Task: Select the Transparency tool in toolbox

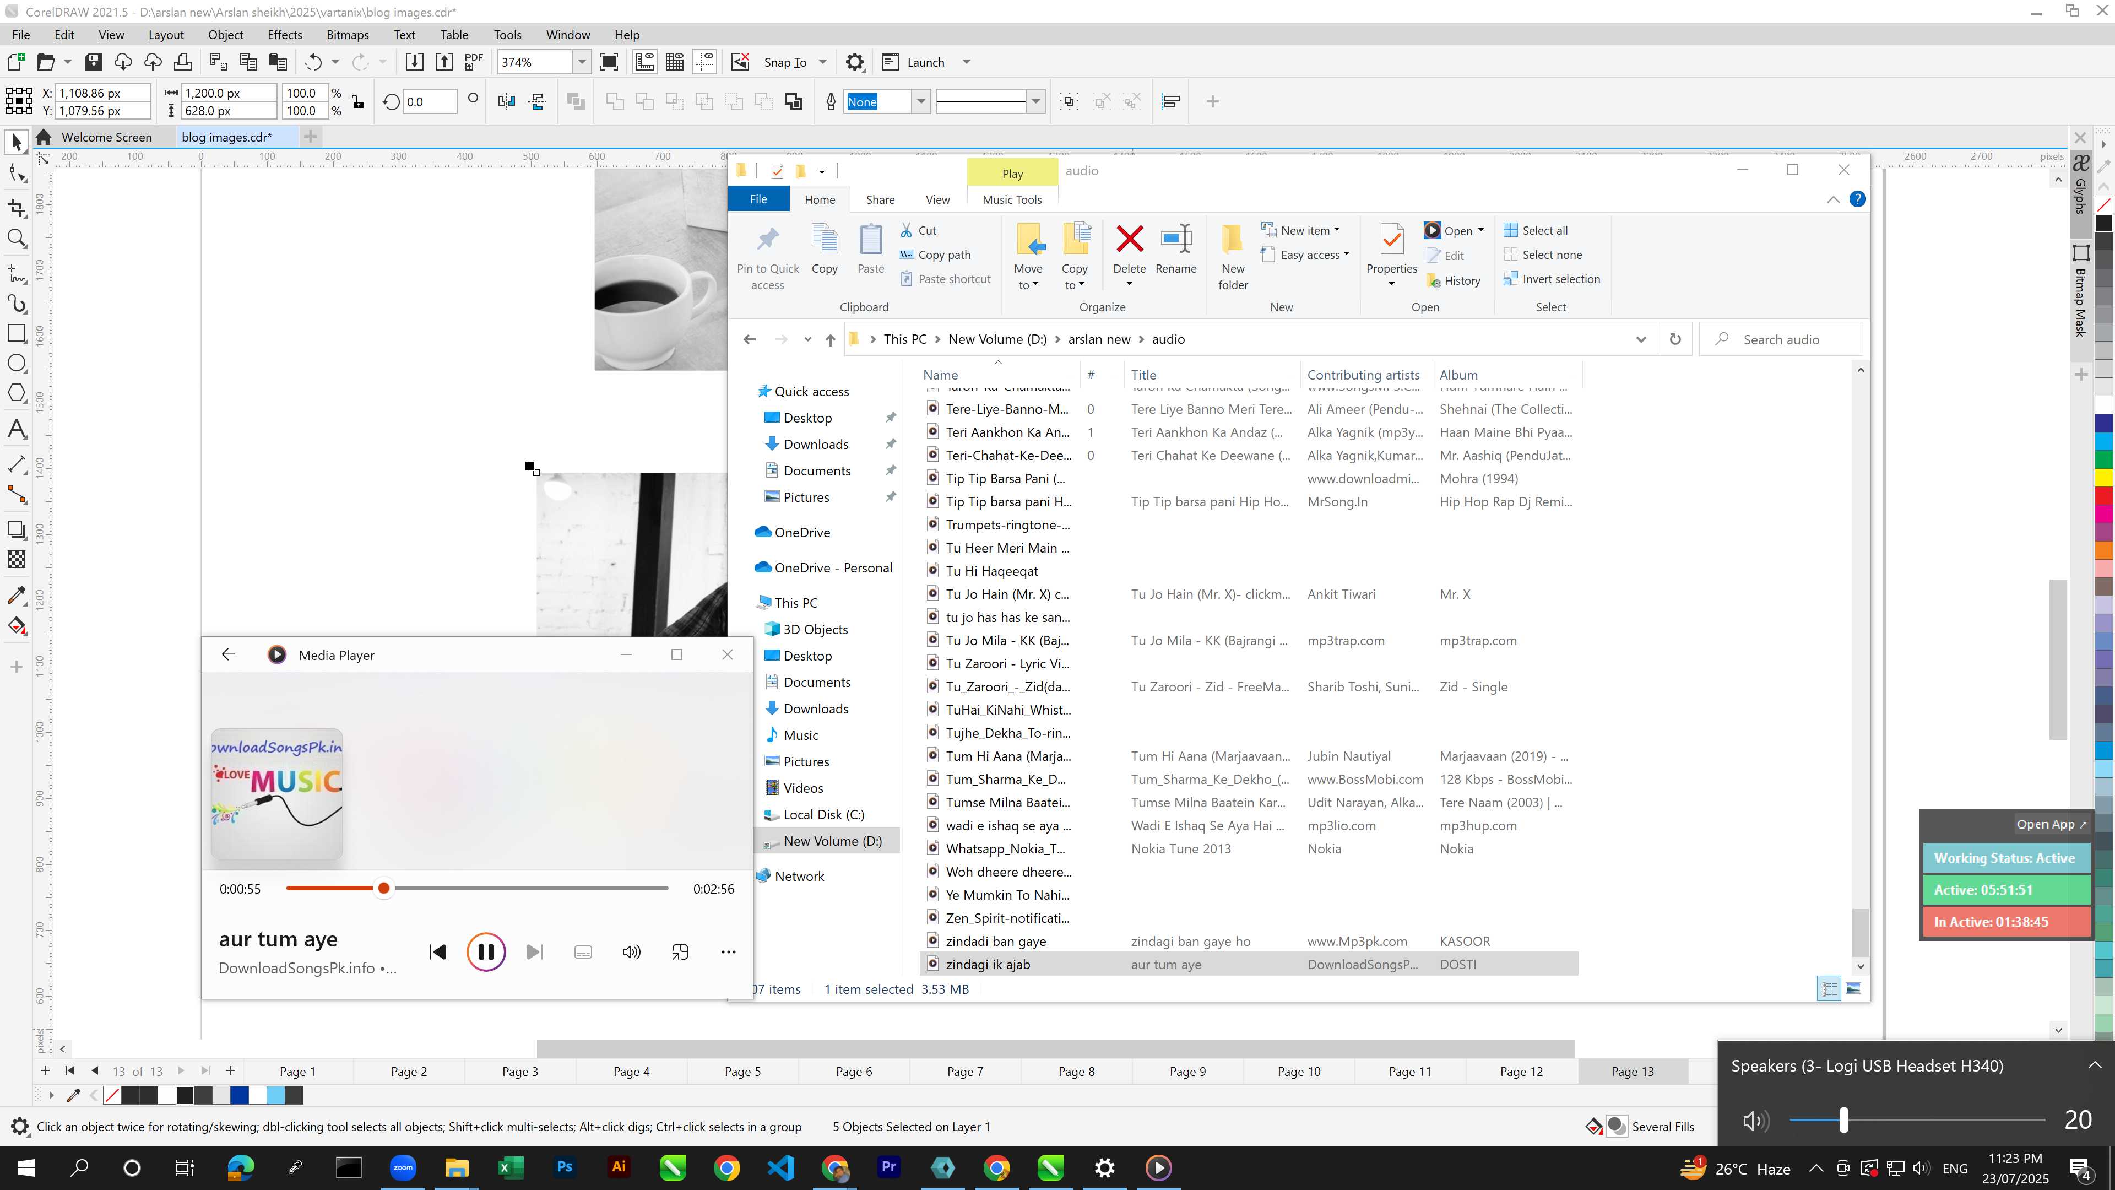Action: pyautogui.click(x=17, y=560)
